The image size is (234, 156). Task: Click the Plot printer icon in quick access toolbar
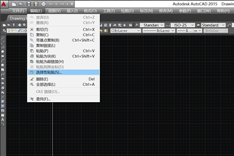click(x=43, y=4)
